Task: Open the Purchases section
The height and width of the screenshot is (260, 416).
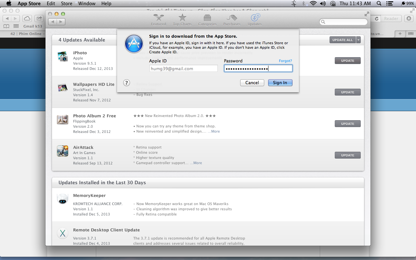Action: [x=232, y=20]
